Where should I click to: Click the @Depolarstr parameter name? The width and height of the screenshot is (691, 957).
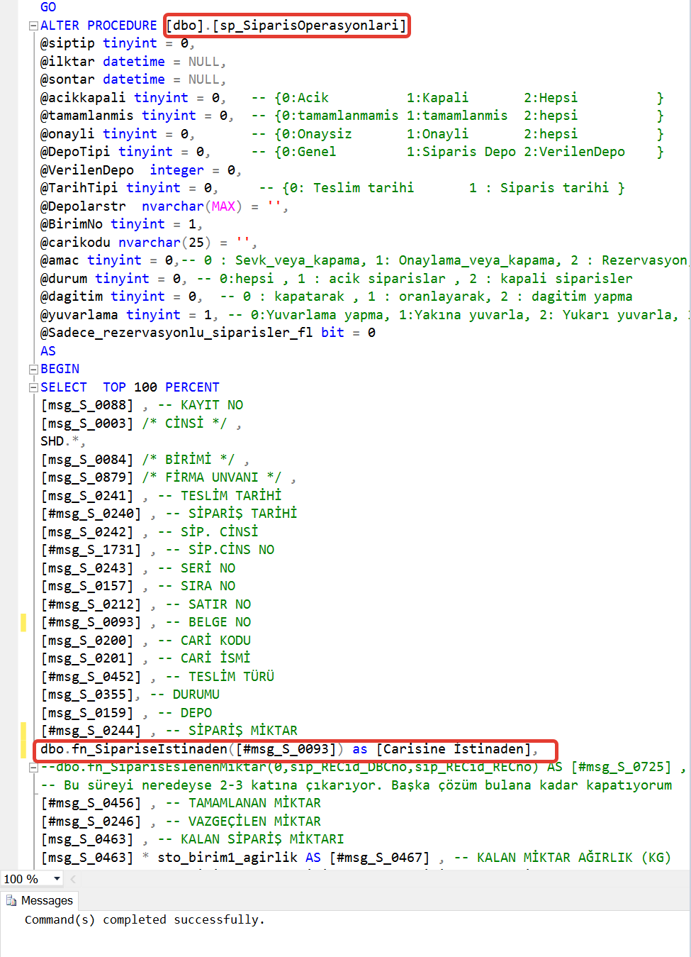pos(83,206)
